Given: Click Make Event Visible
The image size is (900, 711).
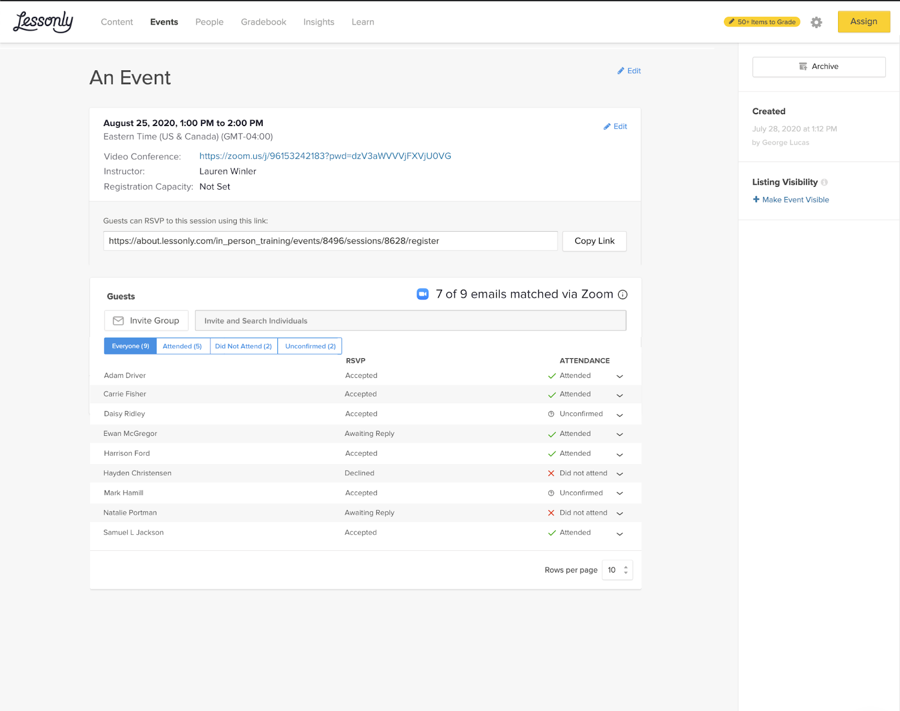Looking at the screenshot, I should [x=791, y=200].
